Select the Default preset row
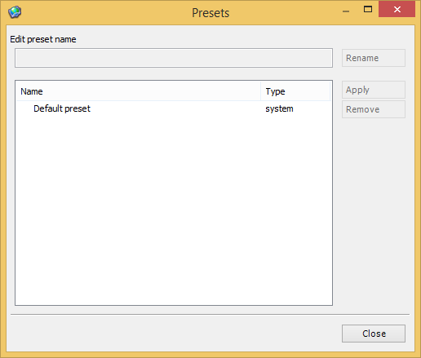 coord(174,108)
